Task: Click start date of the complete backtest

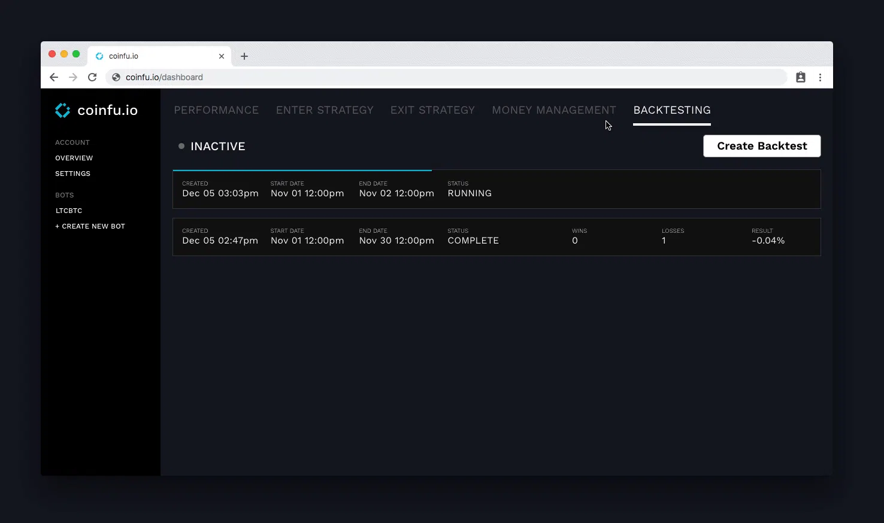Action: click(307, 241)
